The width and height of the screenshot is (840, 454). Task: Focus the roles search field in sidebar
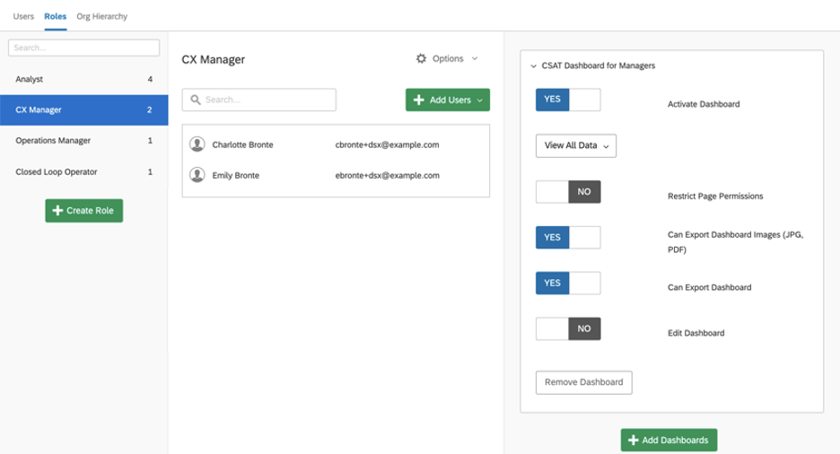point(84,48)
